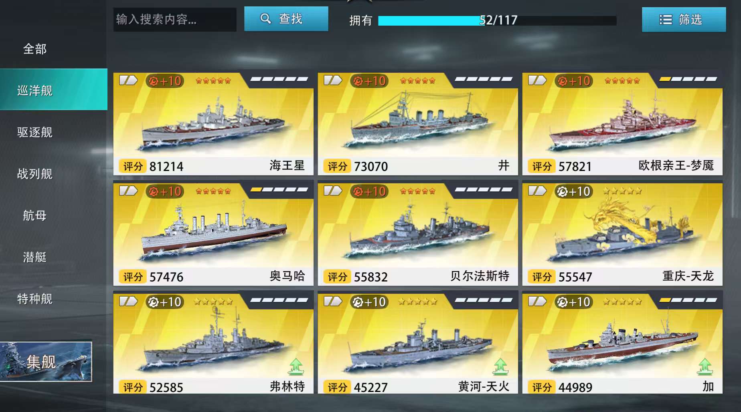741x412 pixels.
Task: Select the 贝尔法斯特 ship thumbnail
Action: pyautogui.click(x=418, y=233)
